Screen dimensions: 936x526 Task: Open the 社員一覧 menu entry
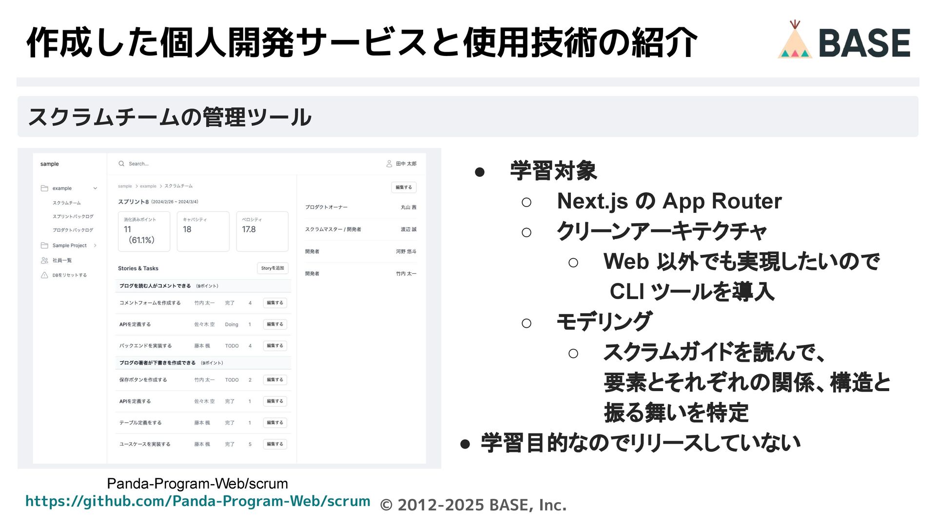(x=62, y=261)
